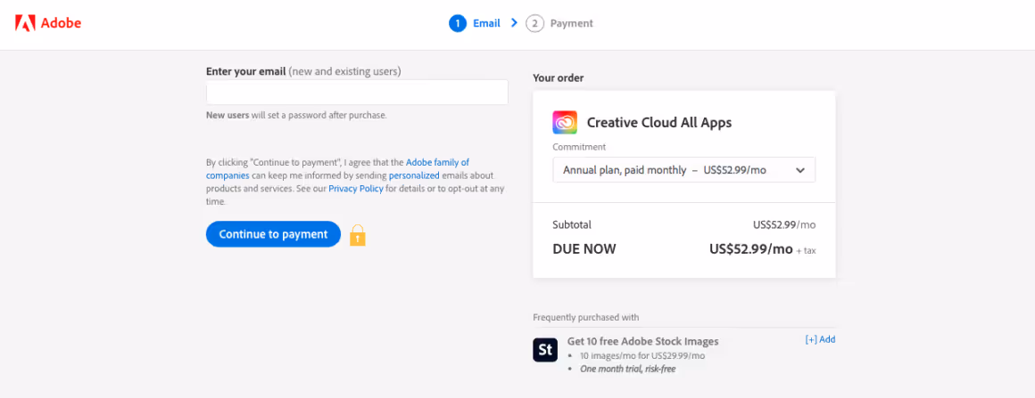Image resolution: width=1035 pixels, height=398 pixels.
Task: Click the blue chevron between steps
Action: [x=514, y=23]
